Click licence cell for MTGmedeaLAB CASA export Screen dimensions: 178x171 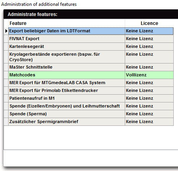(149, 83)
